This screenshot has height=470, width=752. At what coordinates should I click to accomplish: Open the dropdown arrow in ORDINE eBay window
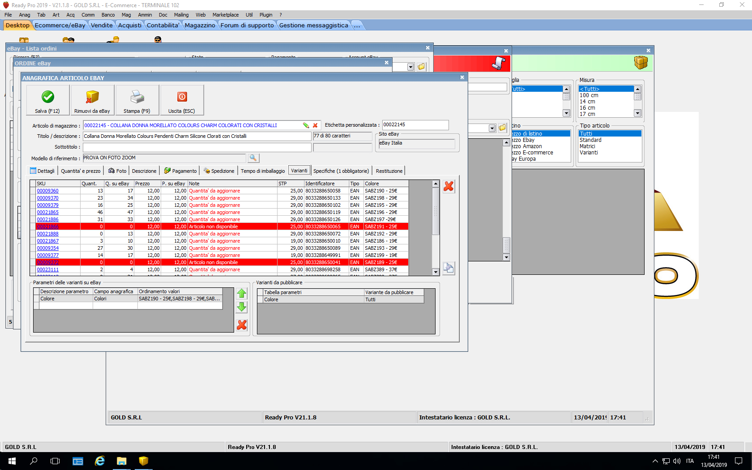pyautogui.click(x=410, y=67)
